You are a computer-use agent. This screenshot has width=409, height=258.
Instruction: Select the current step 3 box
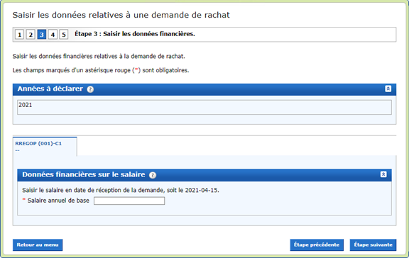click(42, 34)
